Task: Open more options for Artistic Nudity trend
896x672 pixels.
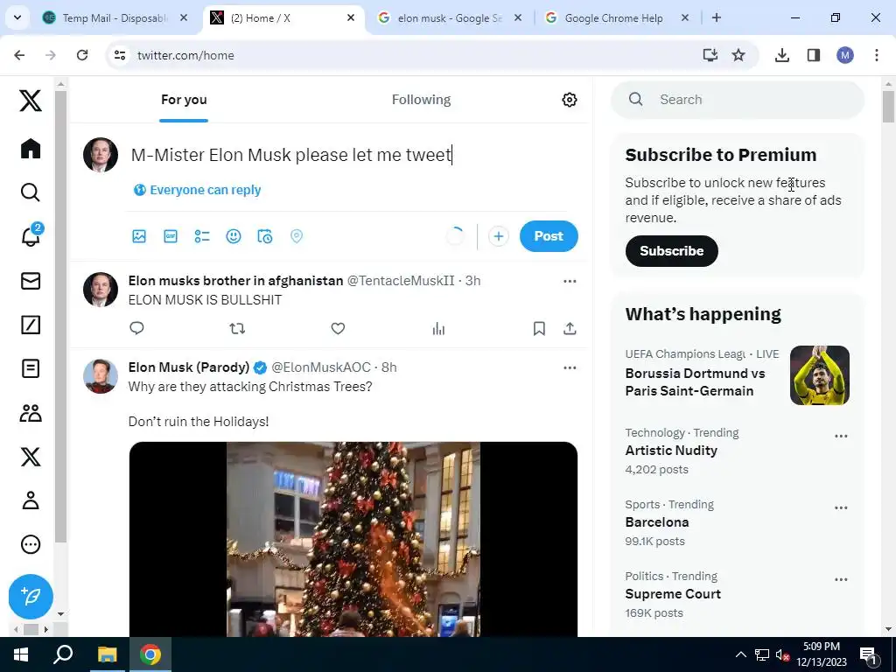Action: [841, 436]
